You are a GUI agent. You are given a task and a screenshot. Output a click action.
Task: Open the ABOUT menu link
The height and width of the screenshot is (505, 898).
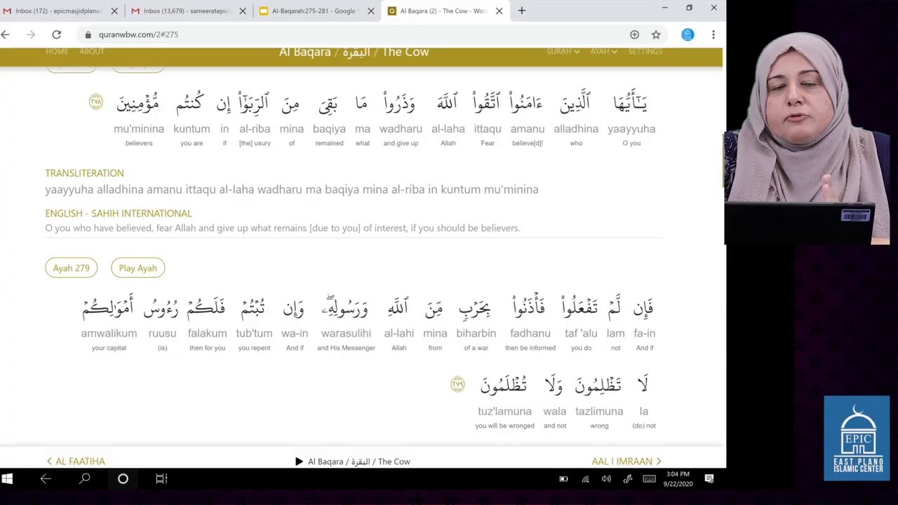(x=92, y=51)
